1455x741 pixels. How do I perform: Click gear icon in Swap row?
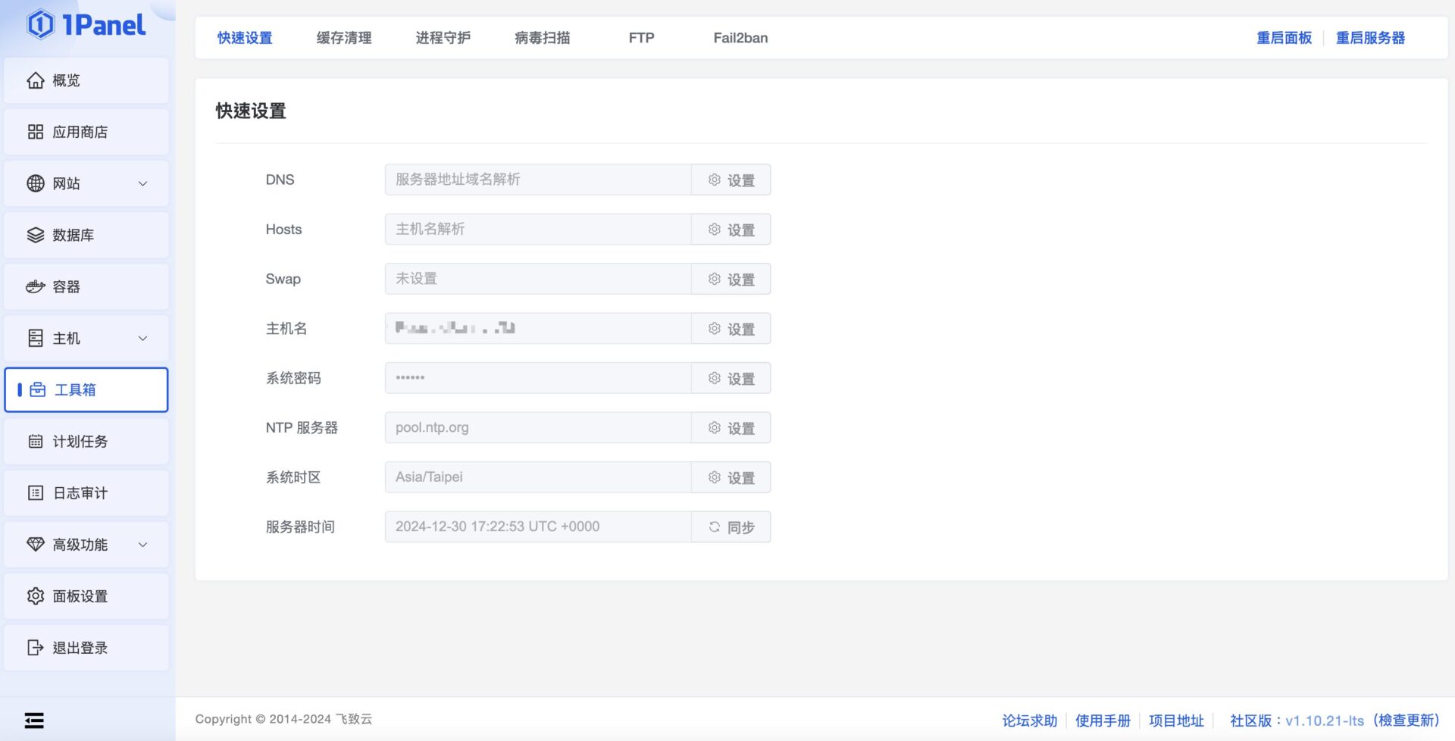point(715,279)
